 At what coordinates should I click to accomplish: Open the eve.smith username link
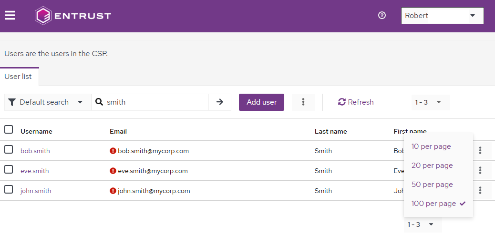[x=34, y=171]
